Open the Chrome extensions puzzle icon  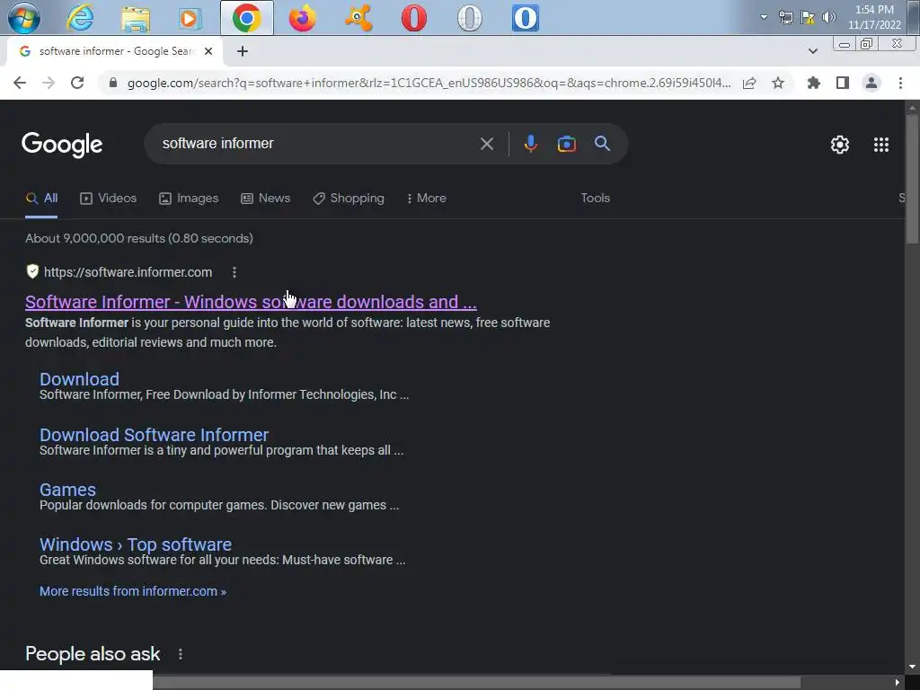[x=814, y=83]
